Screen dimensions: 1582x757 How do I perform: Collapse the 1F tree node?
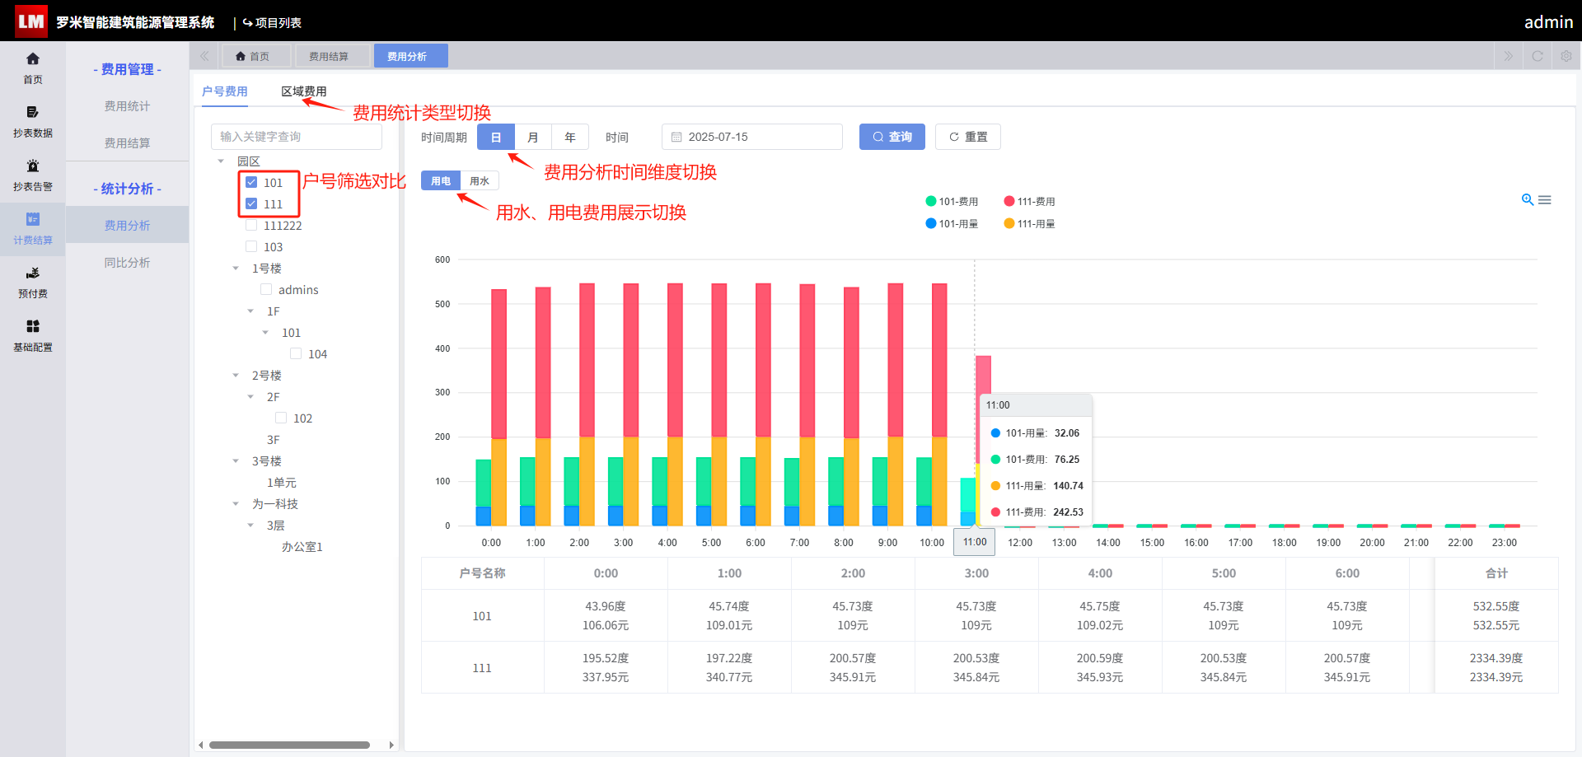point(250,311)
